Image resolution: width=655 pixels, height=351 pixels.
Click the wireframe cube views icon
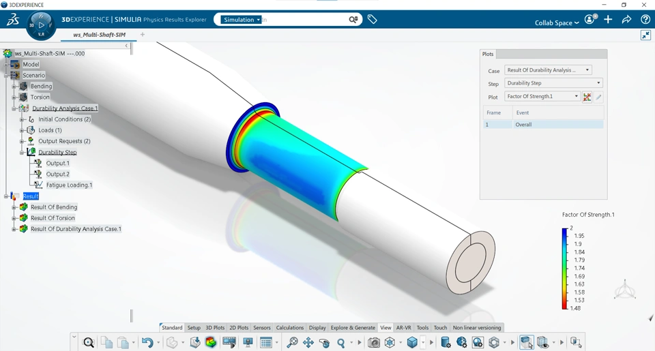click(x=390, y=343)
